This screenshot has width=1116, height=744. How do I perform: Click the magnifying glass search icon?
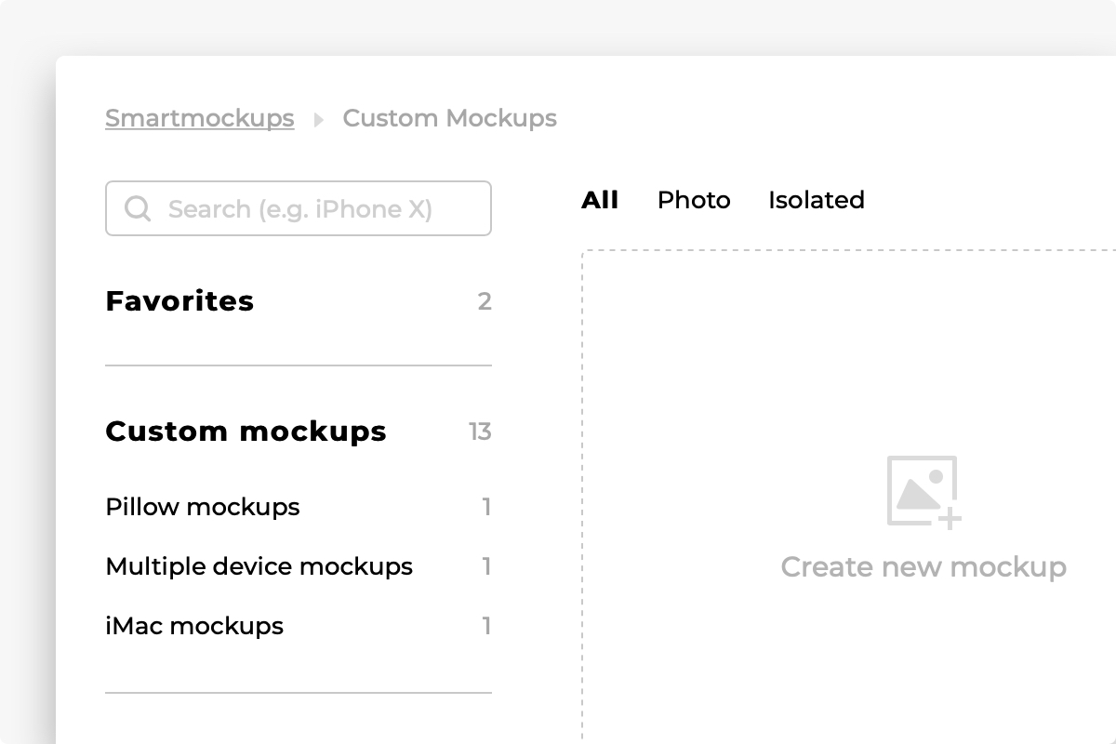[x=138, y=208]
